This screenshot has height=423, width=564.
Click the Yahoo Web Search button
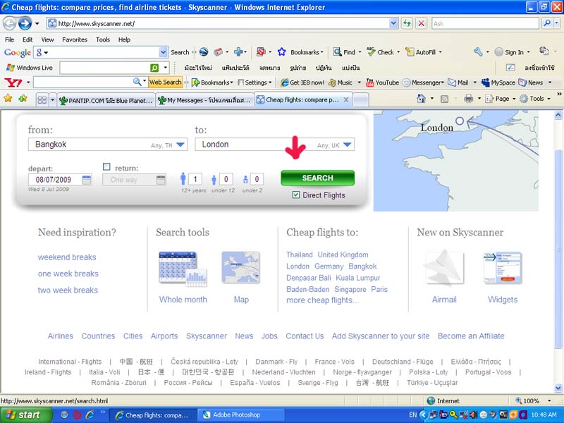165,82
